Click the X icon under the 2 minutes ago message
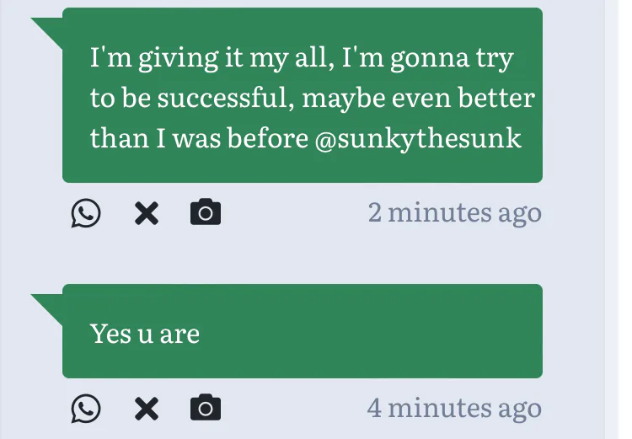 [x=147, y=213]
